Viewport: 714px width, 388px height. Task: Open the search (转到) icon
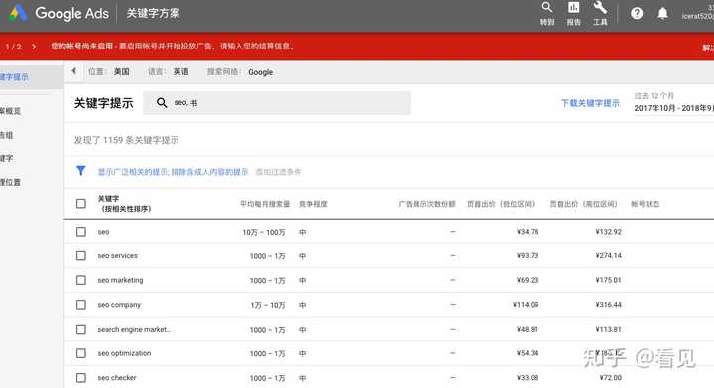coord(546,7)
